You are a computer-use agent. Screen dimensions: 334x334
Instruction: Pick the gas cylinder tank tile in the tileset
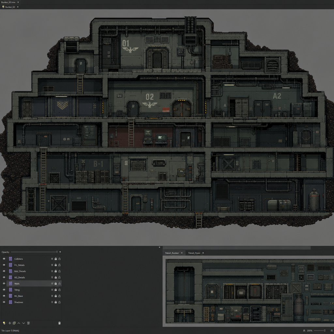click(x=299, y=308)
